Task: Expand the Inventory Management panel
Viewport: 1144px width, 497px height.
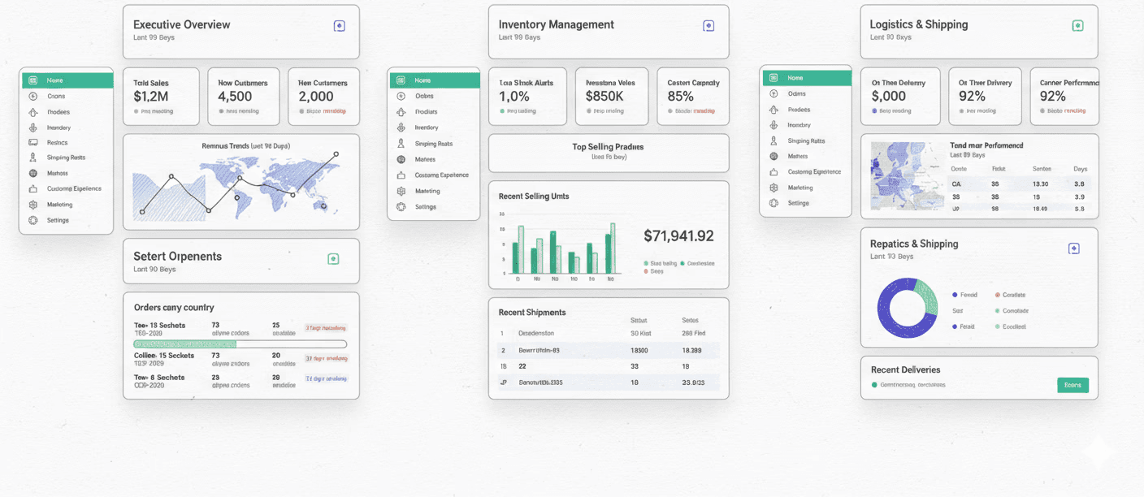Action: coord(708,25)
